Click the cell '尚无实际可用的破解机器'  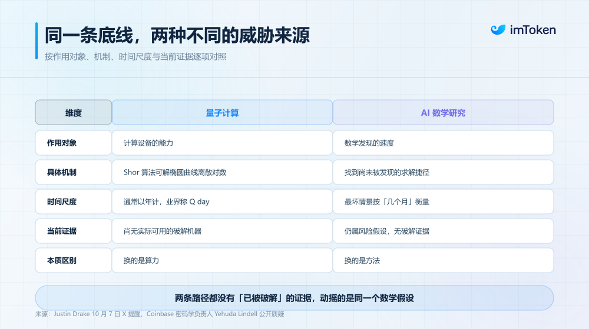tap(222, 231)
